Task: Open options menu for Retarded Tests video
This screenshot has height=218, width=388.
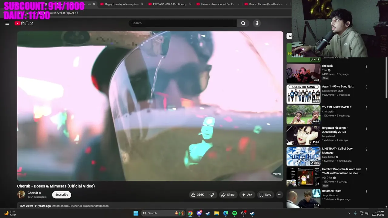Action: coord(366,192)
